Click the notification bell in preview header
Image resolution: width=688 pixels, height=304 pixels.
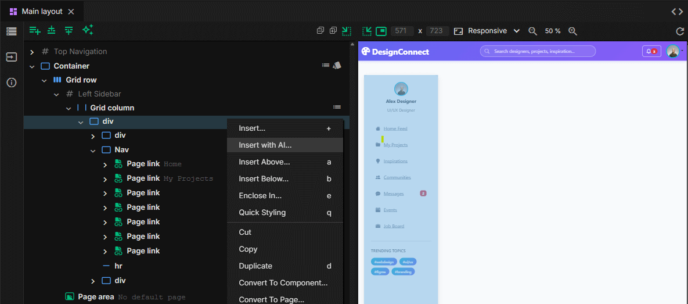tap(651, 51)
